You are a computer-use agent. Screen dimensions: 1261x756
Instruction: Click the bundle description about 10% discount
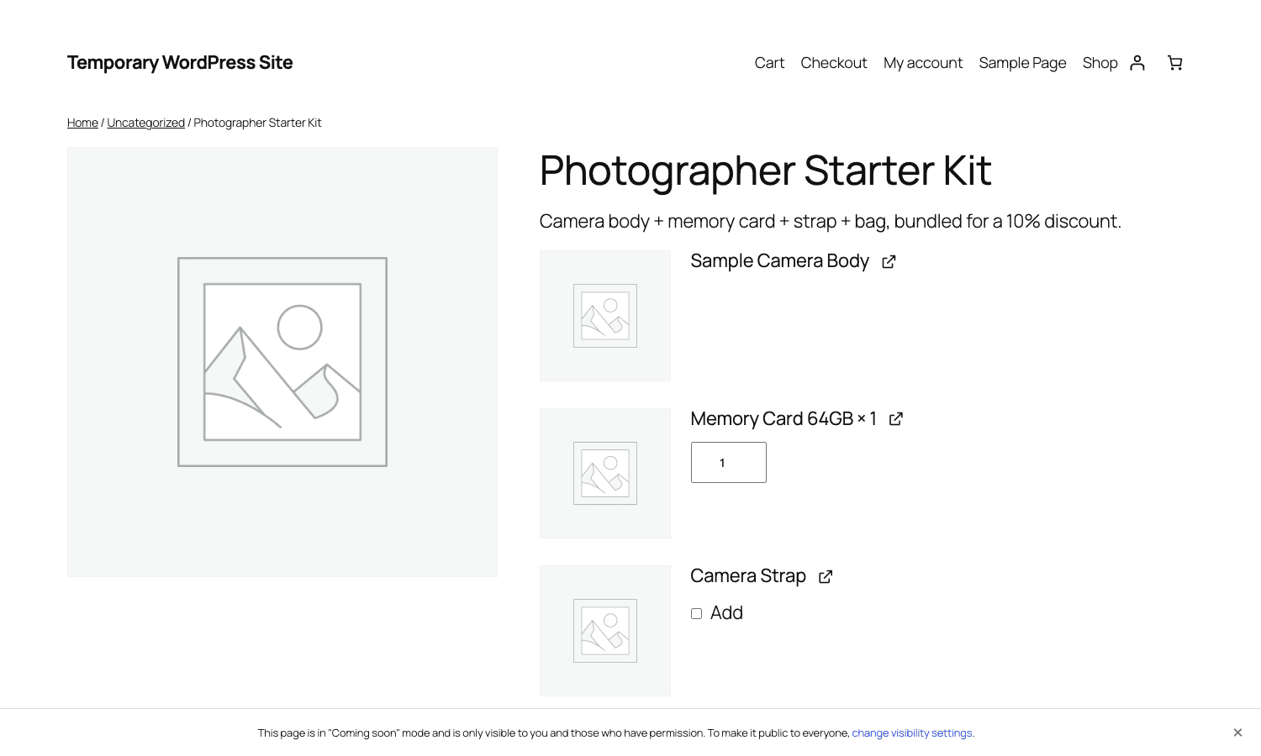coord(830,221)
